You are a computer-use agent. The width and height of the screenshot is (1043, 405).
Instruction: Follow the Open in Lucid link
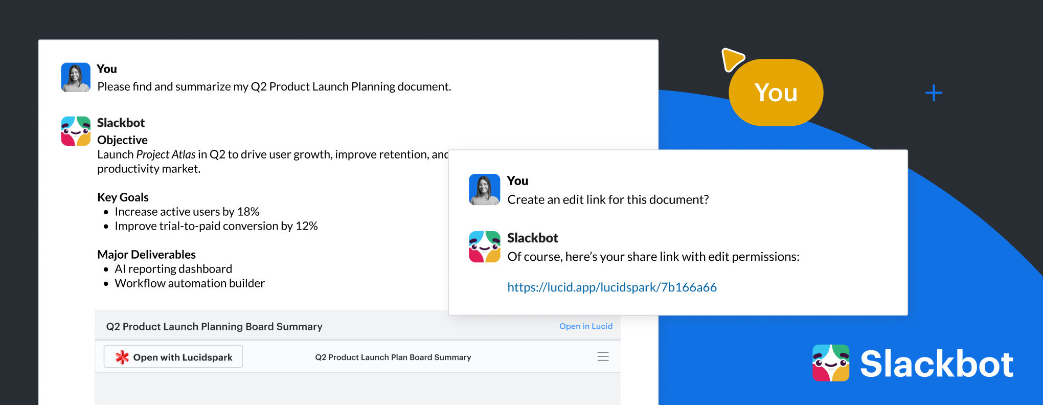pyautogui.click(x=586, y=326)
